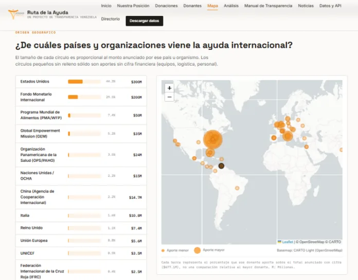Go to Noticias page
358x280 pixels.
306,6
